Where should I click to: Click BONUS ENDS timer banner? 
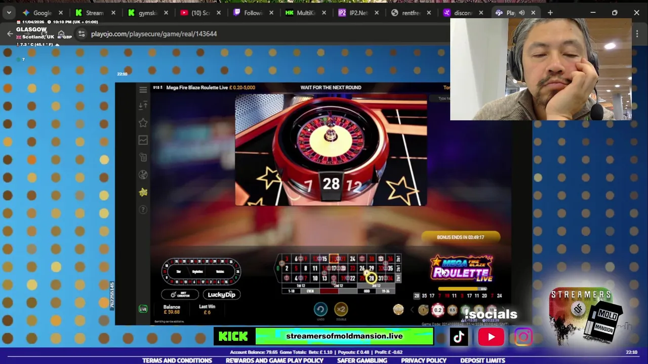pyautogui.click(x=461, y=237)
